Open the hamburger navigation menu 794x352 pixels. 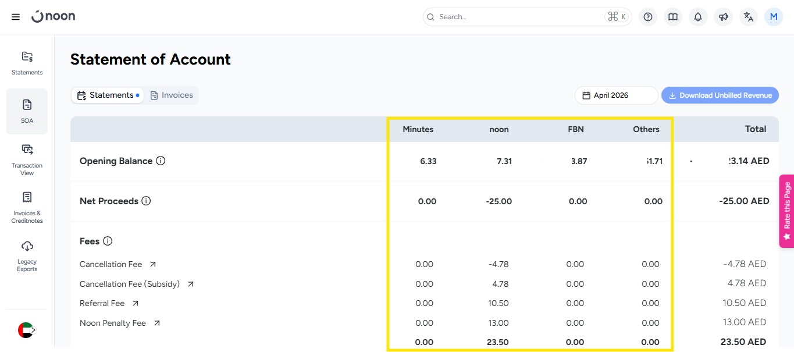click(16, 17)
